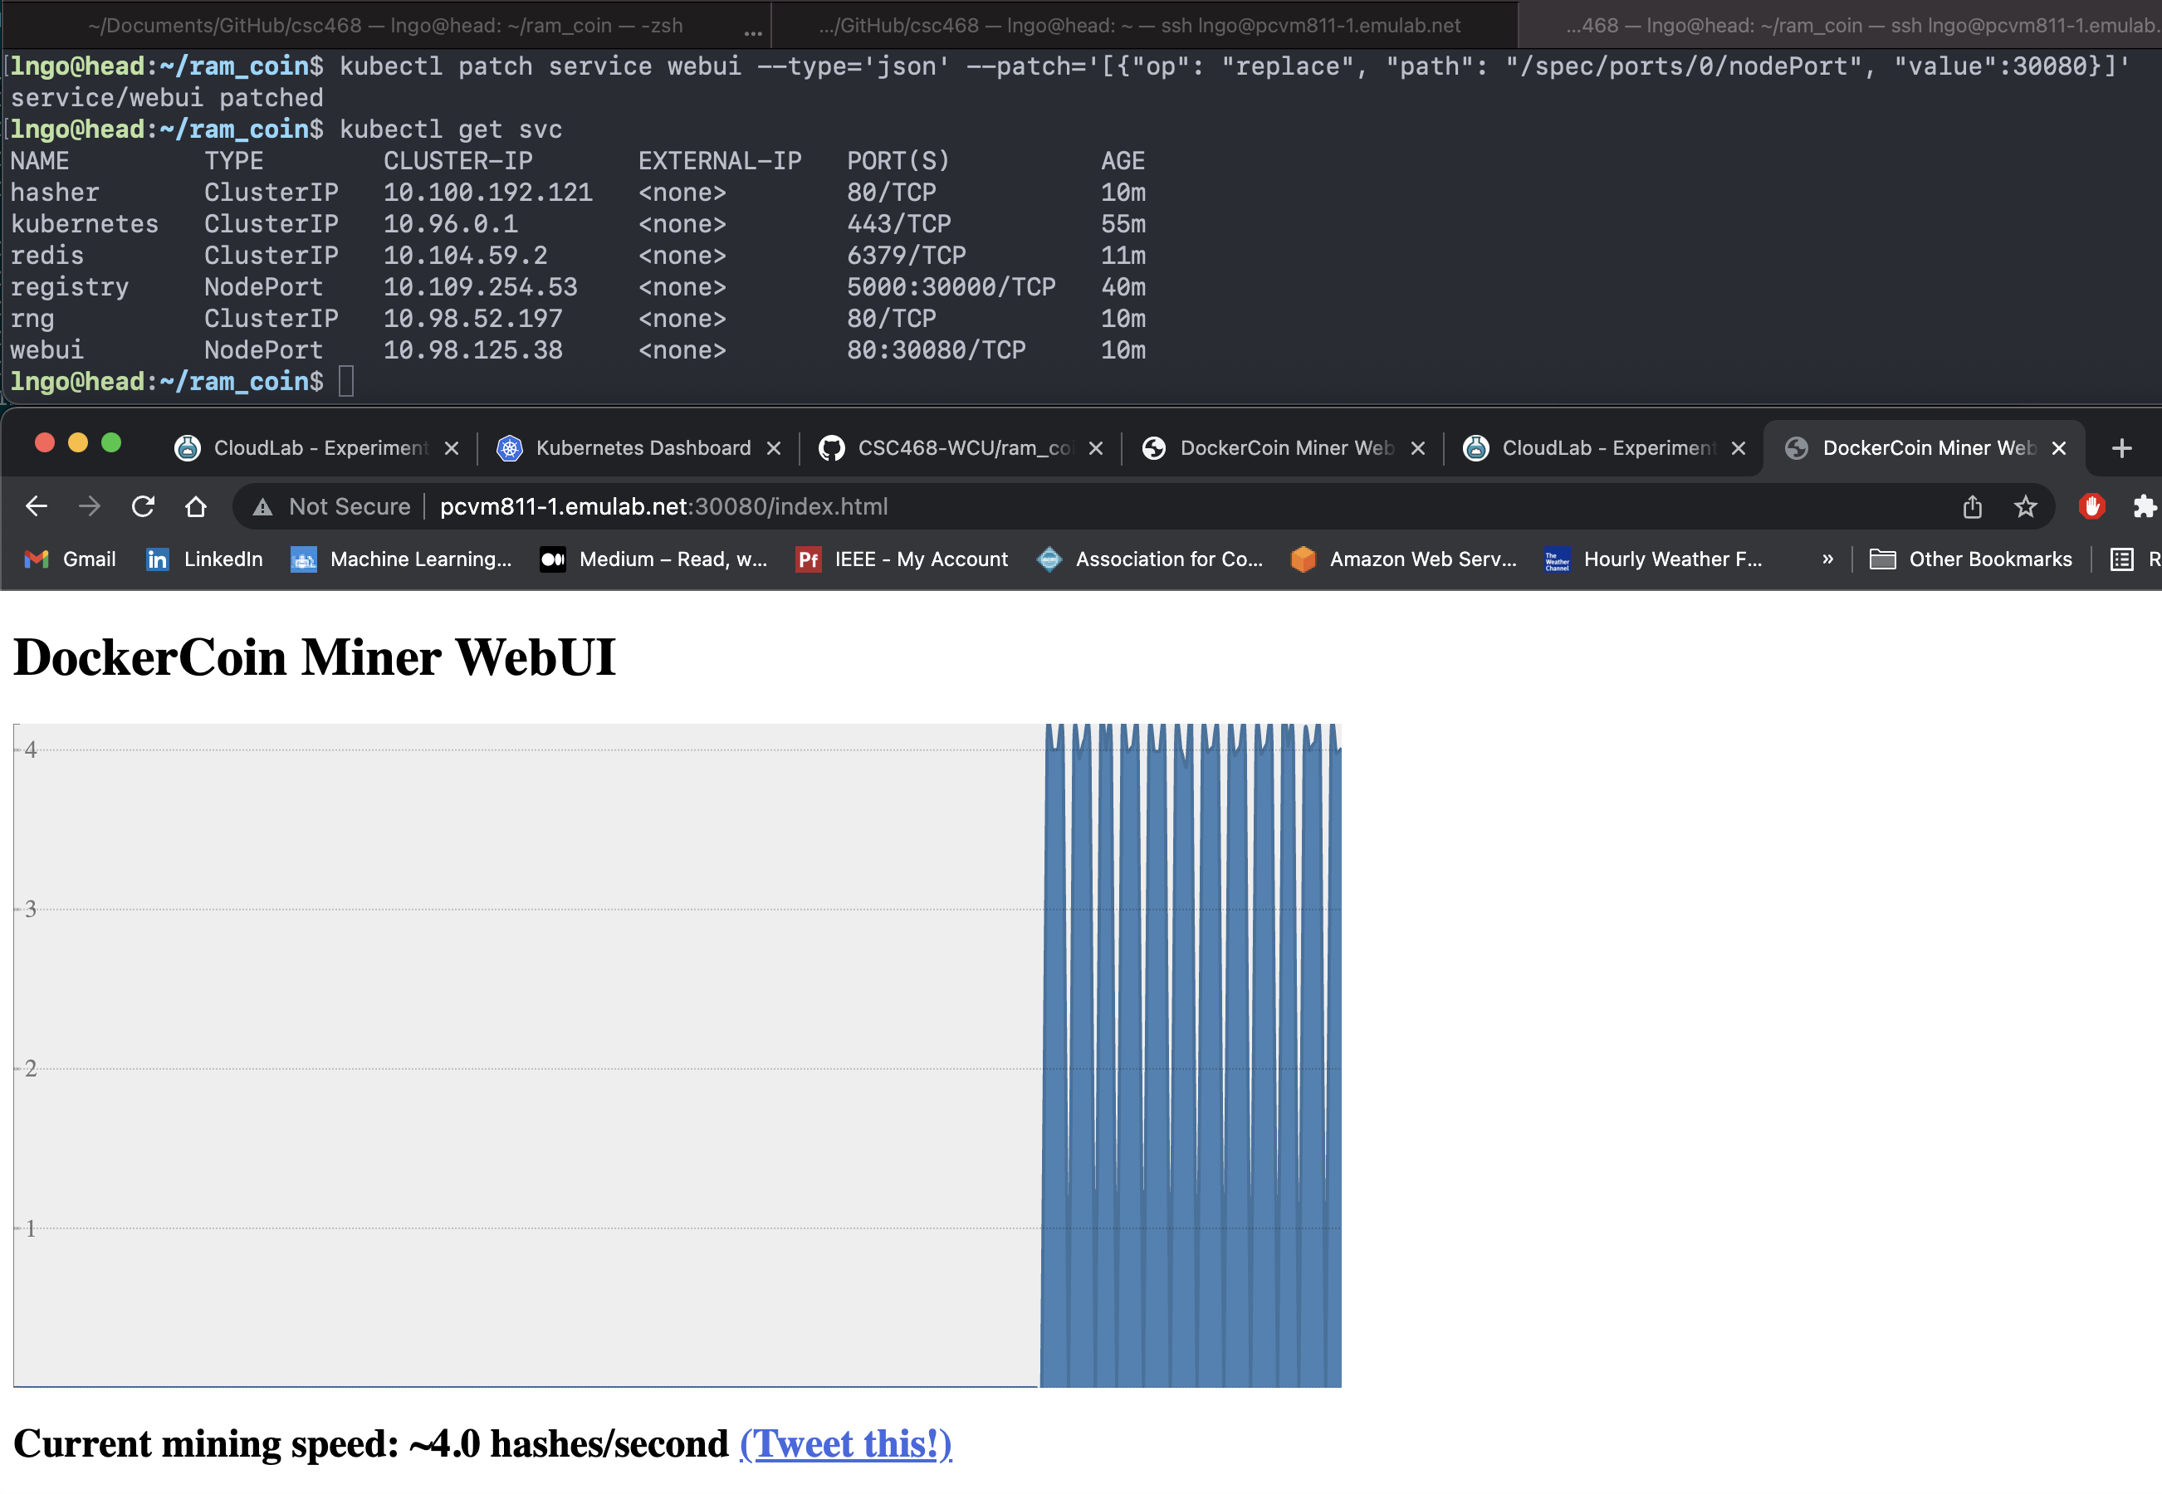Viewport: 2162px width, 1494px height.
Task: Close the Kubernetes Dashboard tab
Action: pyautogui.click(x=774, y=448)
